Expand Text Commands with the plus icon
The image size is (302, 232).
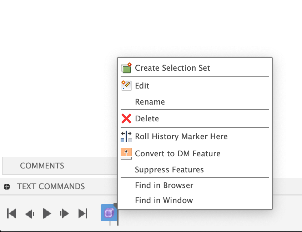(x=7, y=187)
